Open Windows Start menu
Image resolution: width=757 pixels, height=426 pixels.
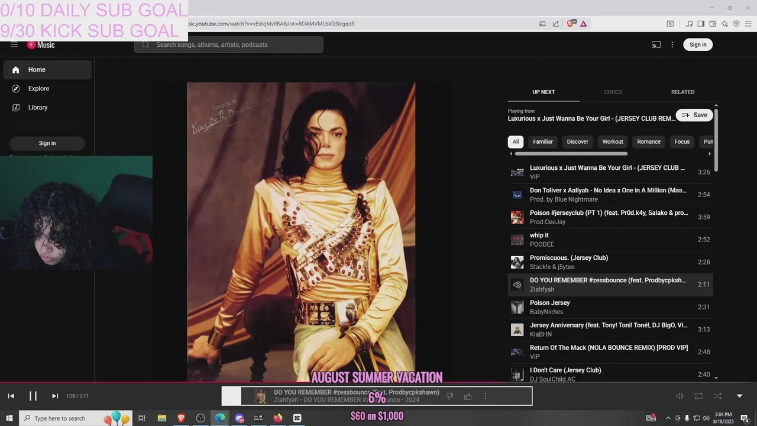click(x=9, y=418)
